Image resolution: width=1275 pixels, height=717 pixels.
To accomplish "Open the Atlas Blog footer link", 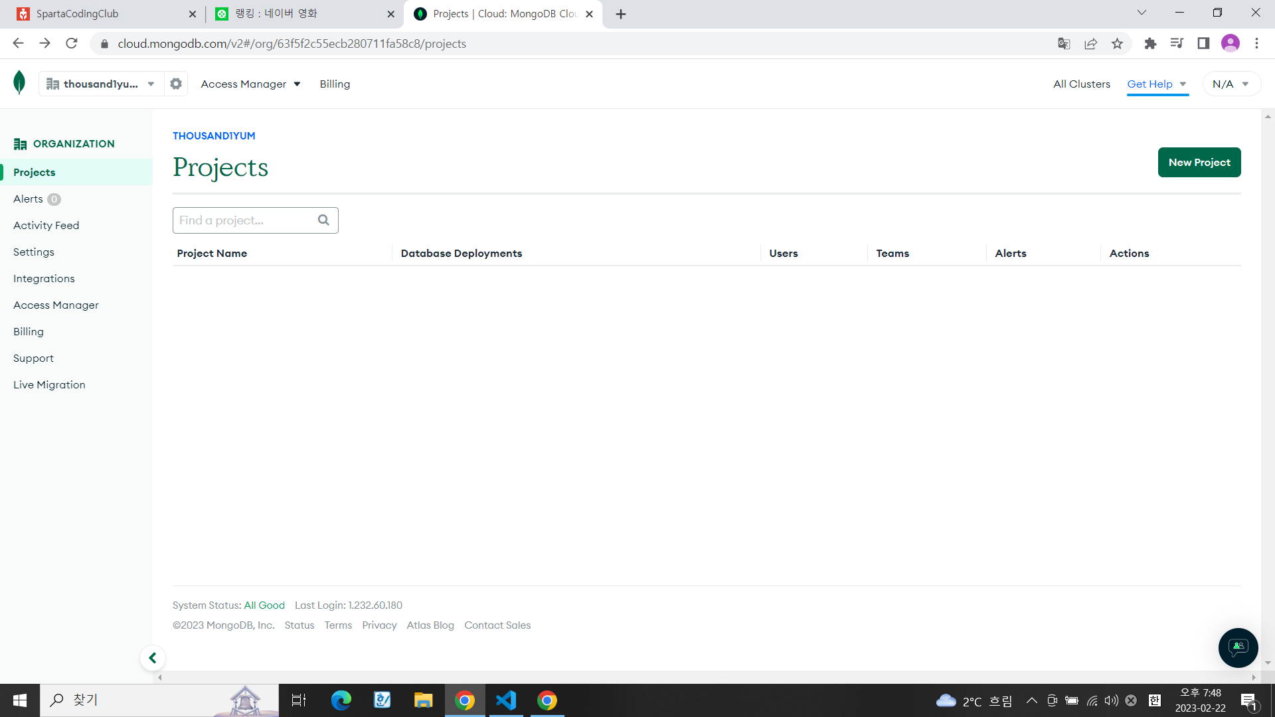I will point(430,625).
